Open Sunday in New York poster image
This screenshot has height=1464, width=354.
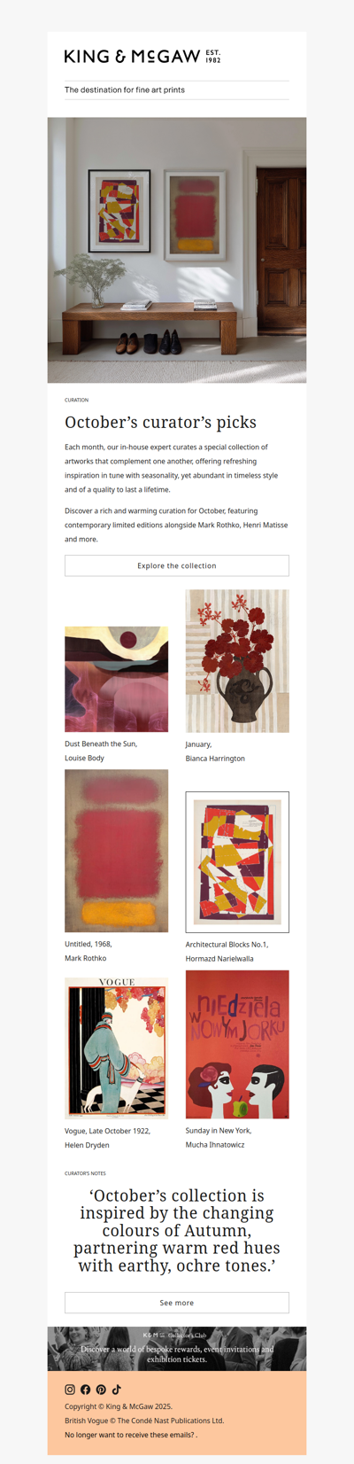coord(237,1045)
